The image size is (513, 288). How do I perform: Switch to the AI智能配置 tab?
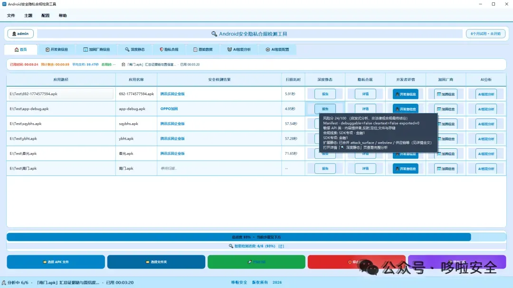277,49
